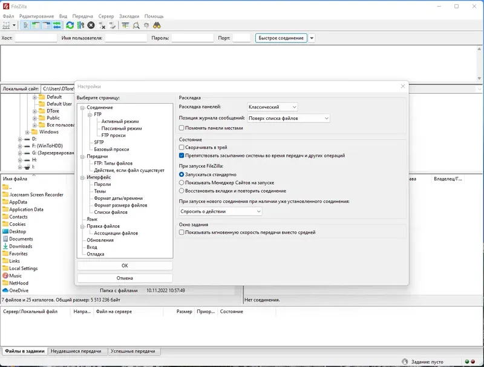Screen dimensions: 484x367
Task: Open the Сервер menu
Action: 106,16
